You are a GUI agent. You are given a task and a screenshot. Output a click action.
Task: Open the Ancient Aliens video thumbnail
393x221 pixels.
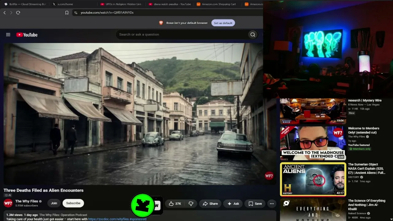[313, 179]
